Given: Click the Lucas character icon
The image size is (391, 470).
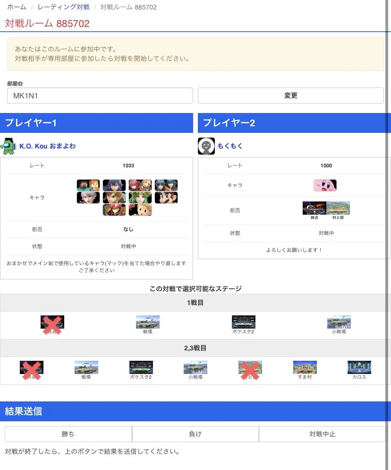Looking at the screenshot, I should tap(140, 210).
